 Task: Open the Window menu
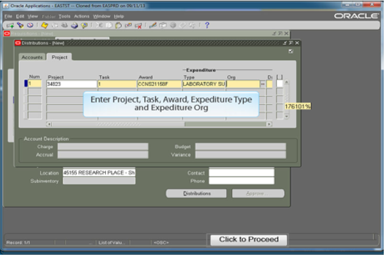click(102, 16)
